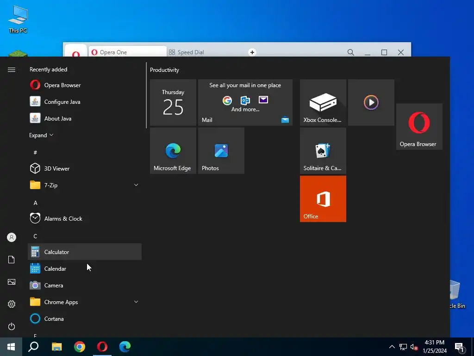
Task: Open Pictures from Start sidebar
Action: pyautogui.click(x=12, y=282)
